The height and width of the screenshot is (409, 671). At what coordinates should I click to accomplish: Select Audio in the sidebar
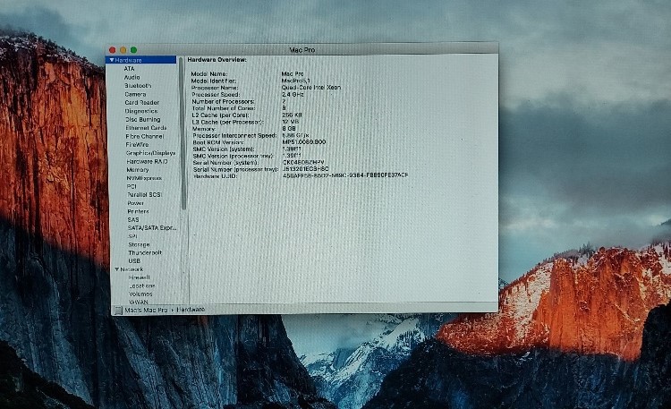[x=132, y=77]
